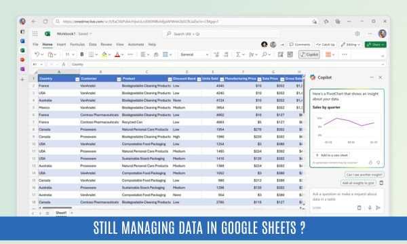Click the Sort and Filter icon

(251, 54)
